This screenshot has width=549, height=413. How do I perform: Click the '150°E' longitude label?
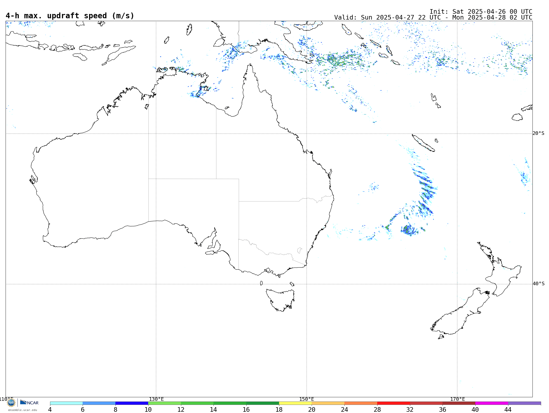tap(307, 399)
